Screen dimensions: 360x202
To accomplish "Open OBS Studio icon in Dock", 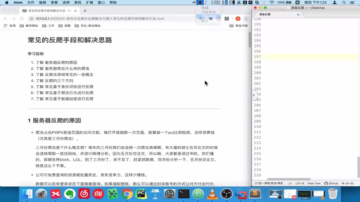I will [x=226, y=194].
